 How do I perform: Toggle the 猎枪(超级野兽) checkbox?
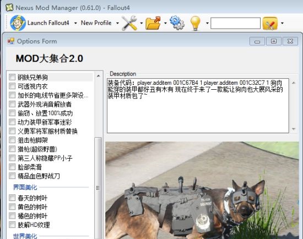(x=12, y=149)
